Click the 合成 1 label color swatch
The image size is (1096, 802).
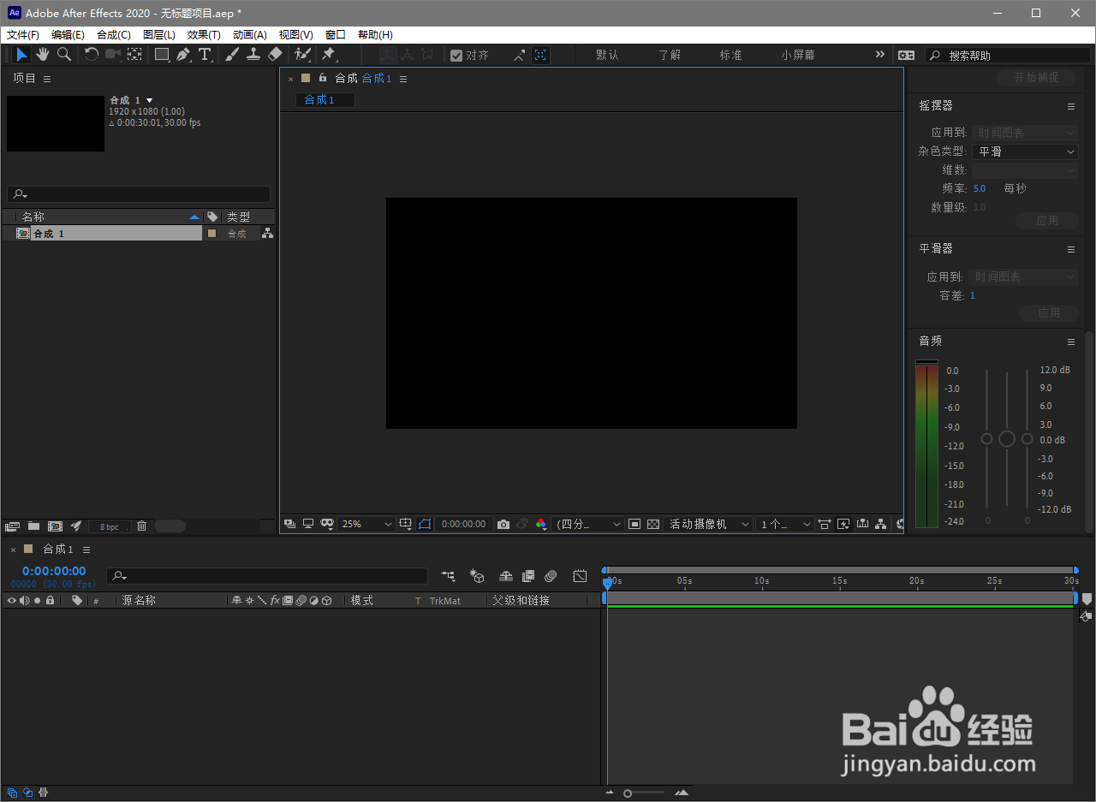coord(211,234)
